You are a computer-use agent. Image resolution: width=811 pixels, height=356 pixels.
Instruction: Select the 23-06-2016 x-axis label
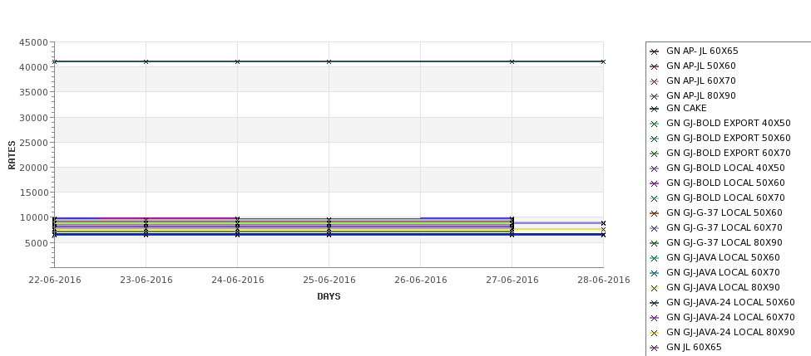(146, 280)
